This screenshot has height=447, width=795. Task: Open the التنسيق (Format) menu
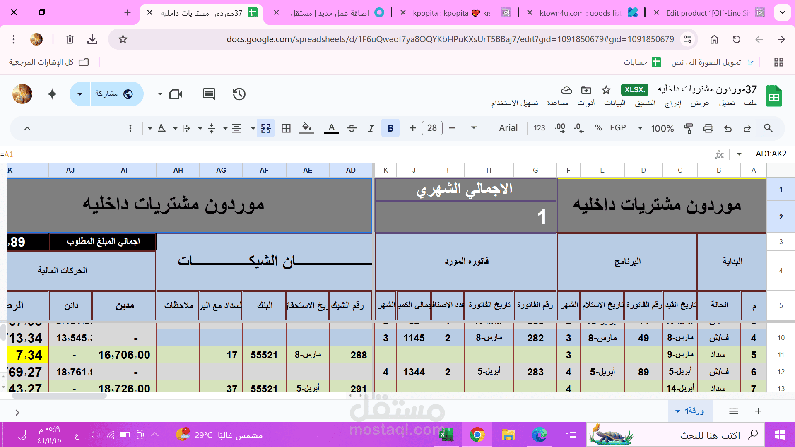(x=645, y=103)
